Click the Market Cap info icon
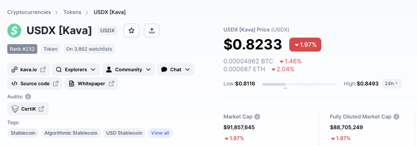 point(257,117)
